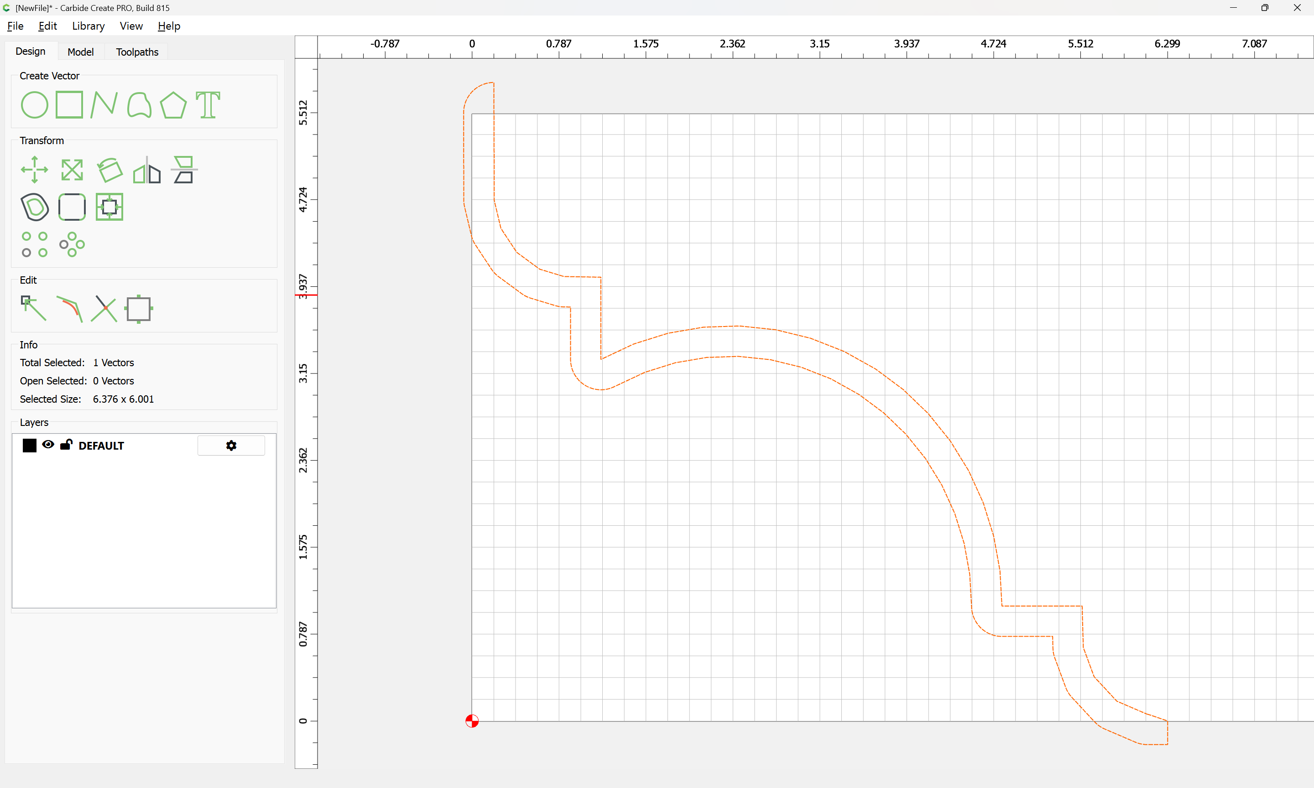This screenshot has height=788, width=1314.
Task: Select the DEFAULT layer row
Action: [x=144, y=446]
